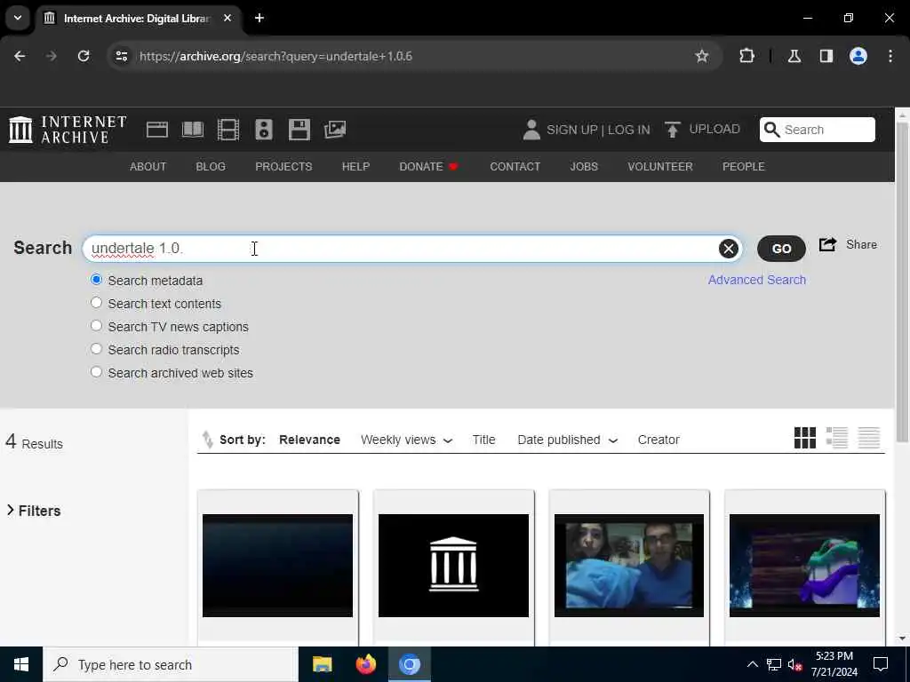This screenshot has width=910, height=682.
Task: Expand the Filters section
Action: [34, 511]
